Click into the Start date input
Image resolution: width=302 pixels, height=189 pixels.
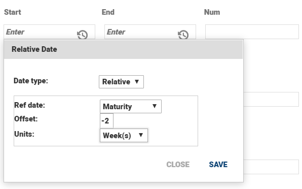tap(41, 32)
